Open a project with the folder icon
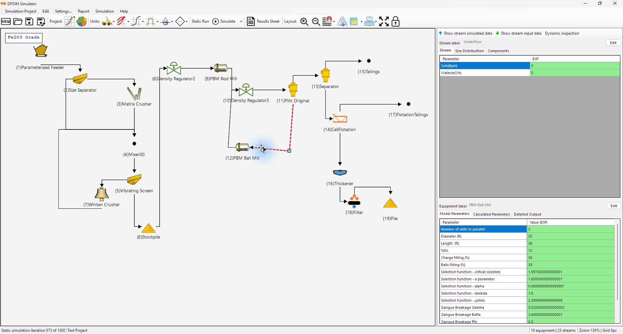Image resolution: width=623 pixels, height=334 pixels. pos(18,22)
